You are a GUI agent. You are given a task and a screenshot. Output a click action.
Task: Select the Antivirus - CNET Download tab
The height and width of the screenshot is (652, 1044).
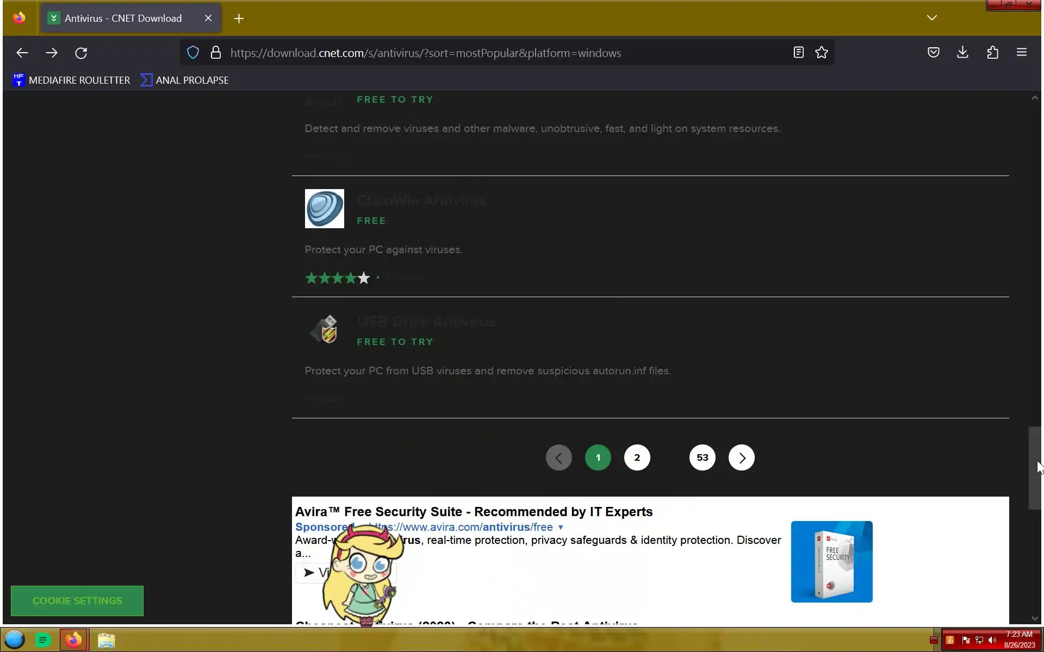(x=123, y=18)
